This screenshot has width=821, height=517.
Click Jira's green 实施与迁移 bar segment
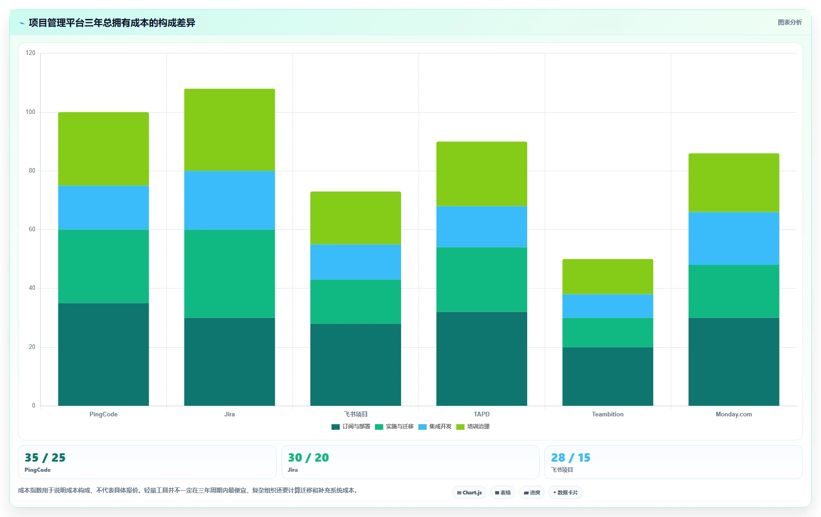click(x=230, y=274)
